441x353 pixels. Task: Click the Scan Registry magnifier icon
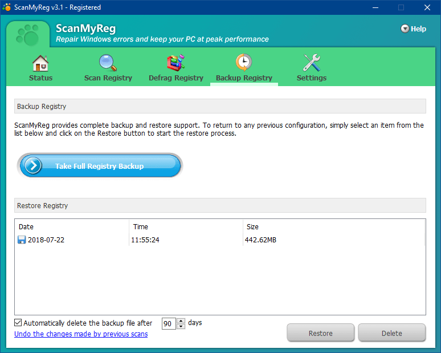click(x=108, y=63)
